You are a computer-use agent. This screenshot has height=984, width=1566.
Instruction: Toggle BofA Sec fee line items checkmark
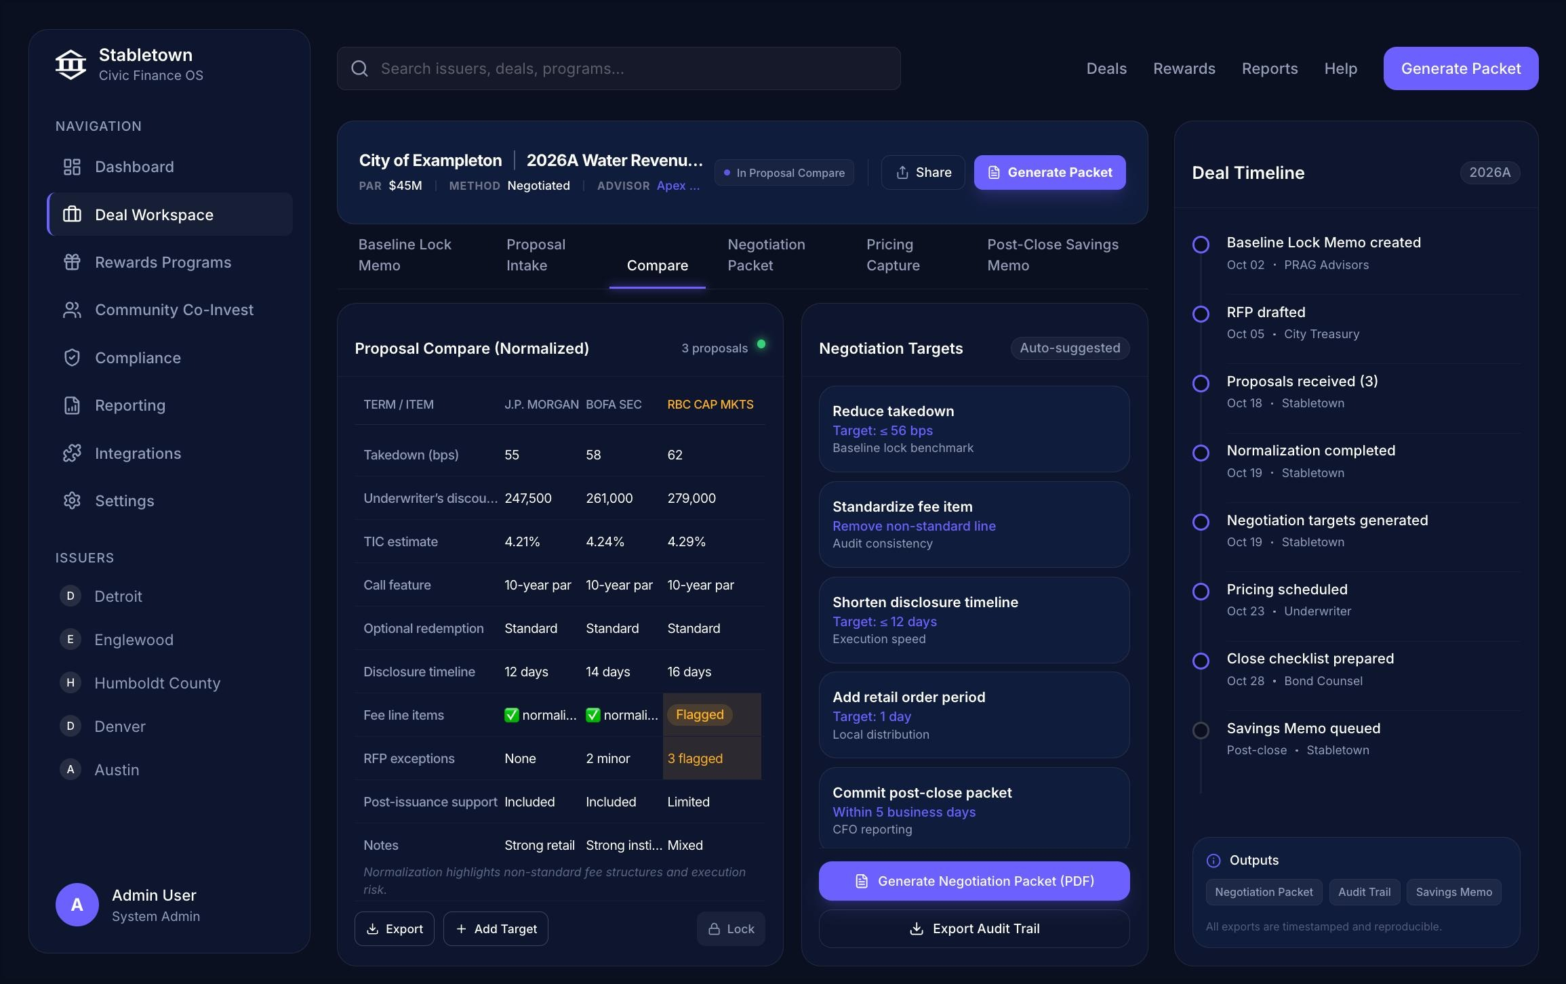click(x=593, y=715)
